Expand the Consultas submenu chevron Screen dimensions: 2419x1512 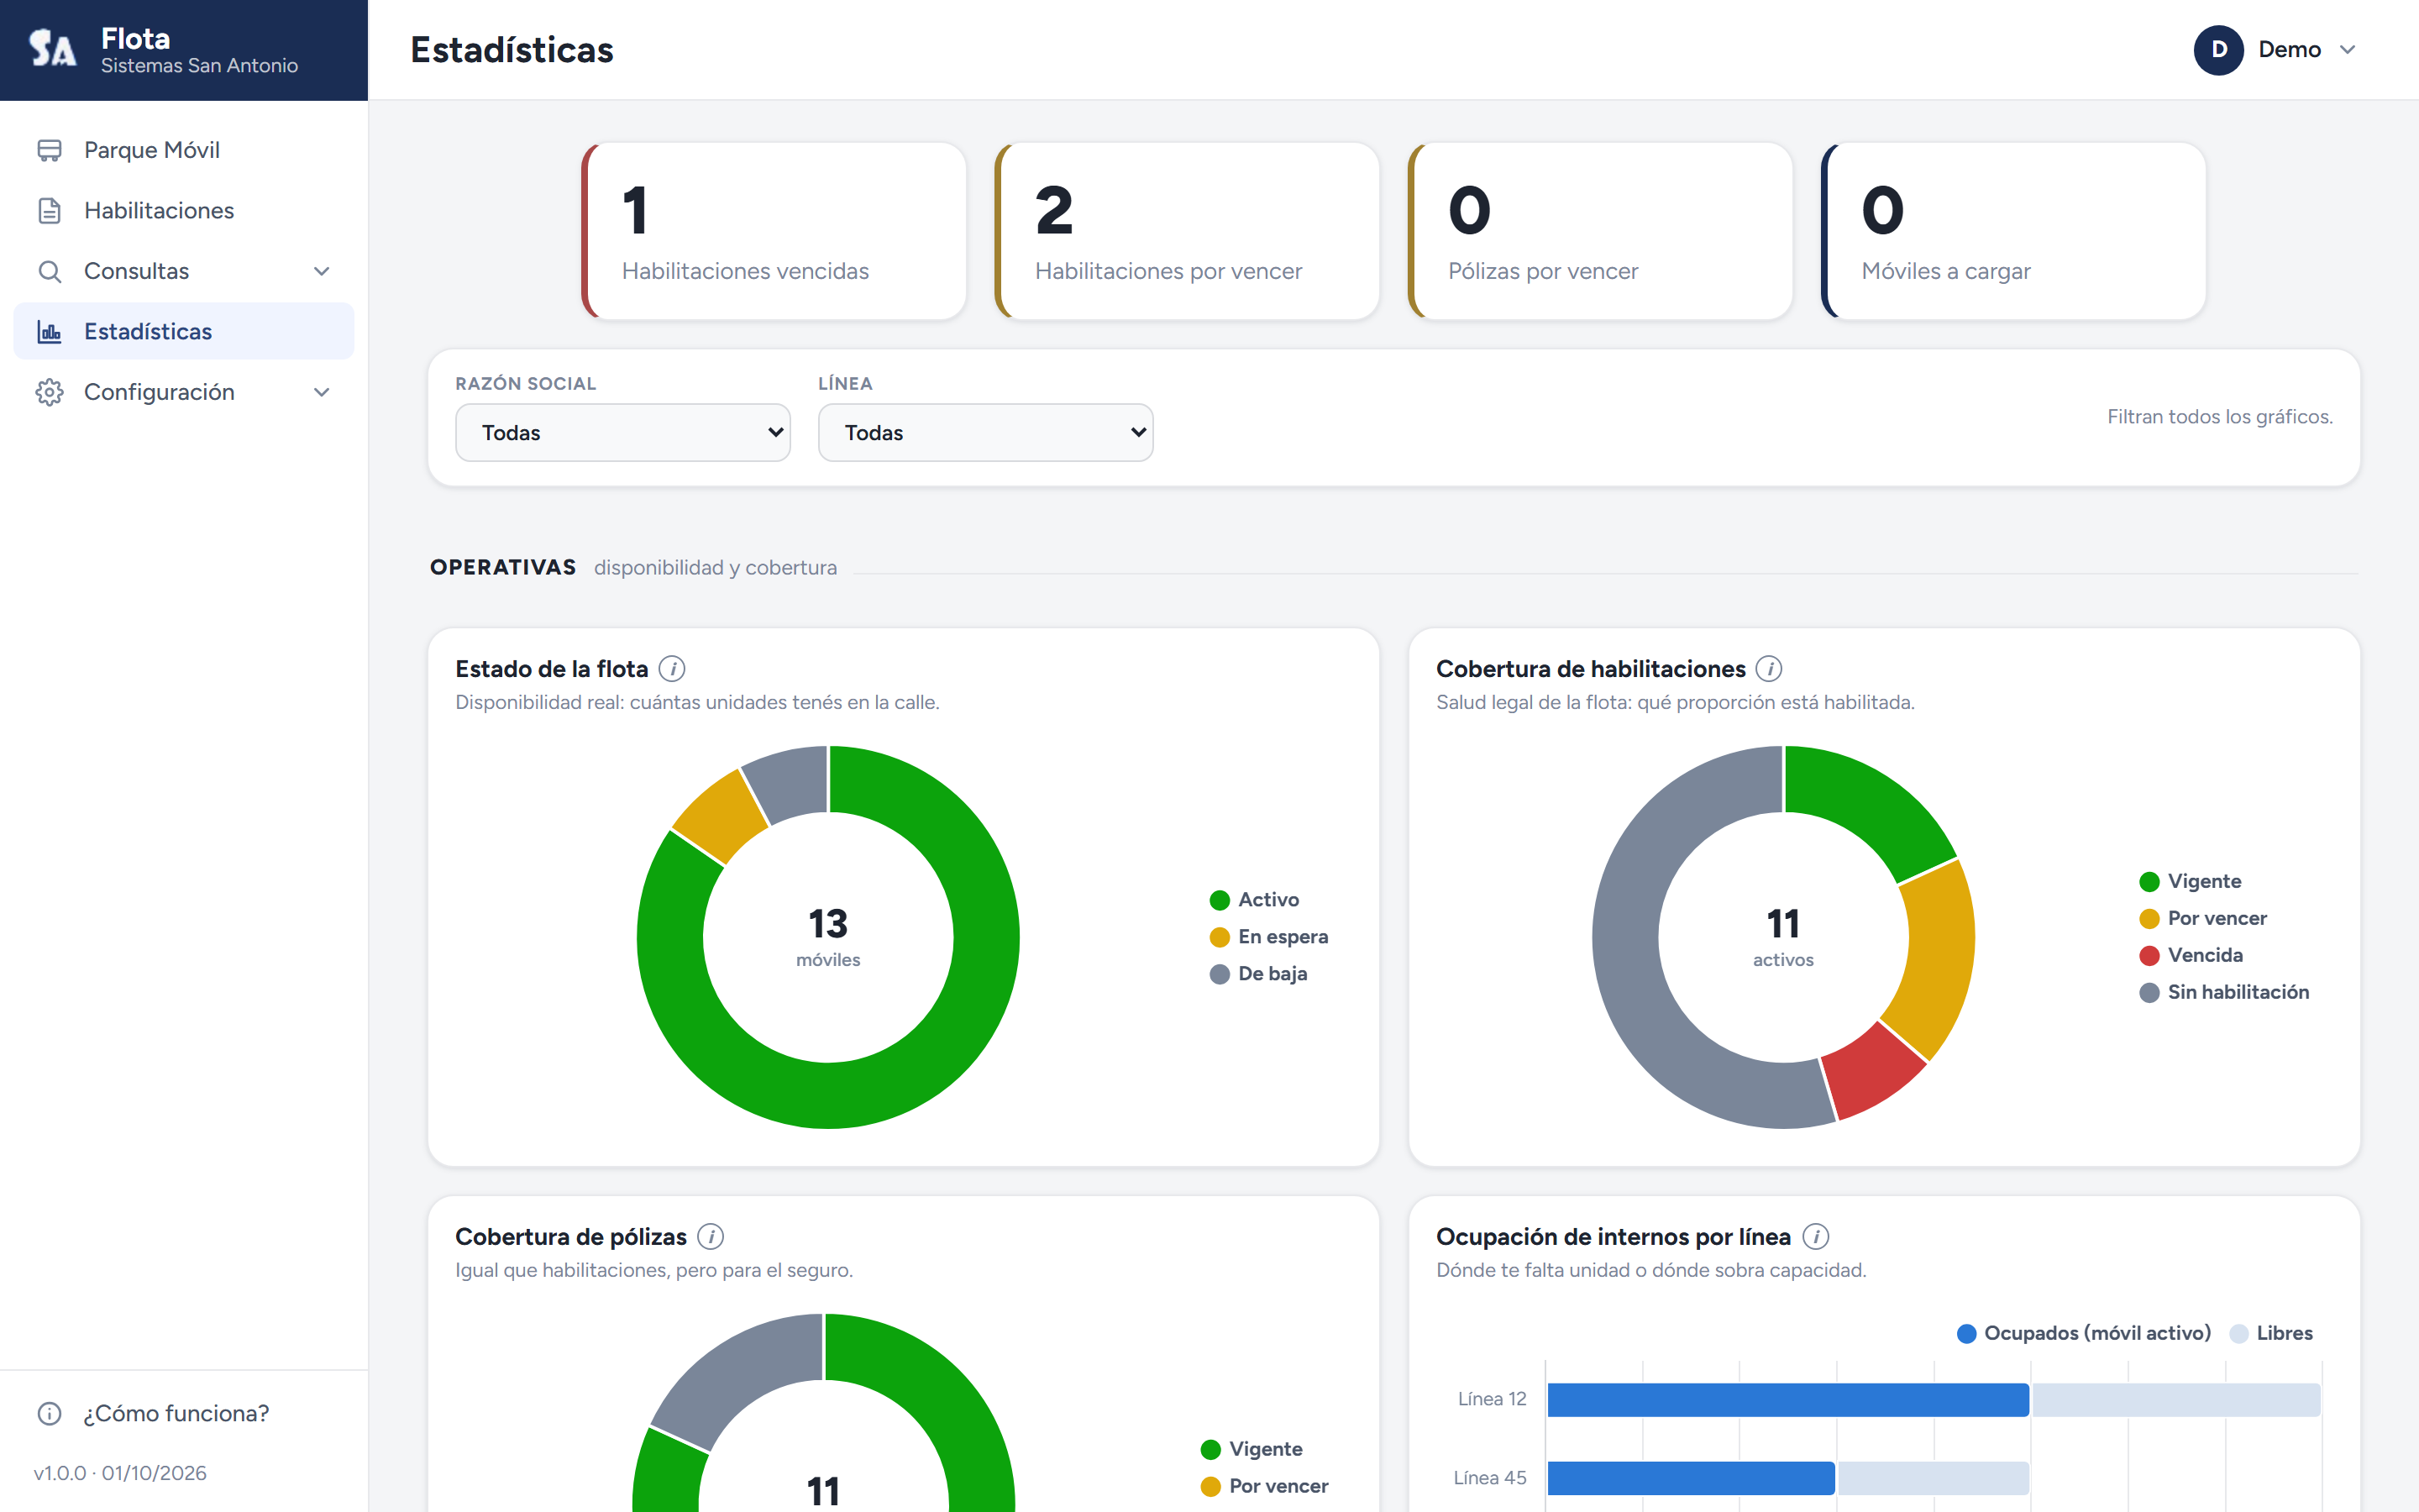tap(322, 271)
